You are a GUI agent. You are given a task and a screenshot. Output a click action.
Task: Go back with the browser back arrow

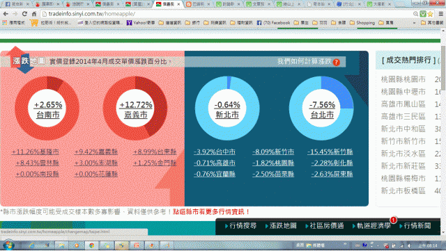coord(6,14)
